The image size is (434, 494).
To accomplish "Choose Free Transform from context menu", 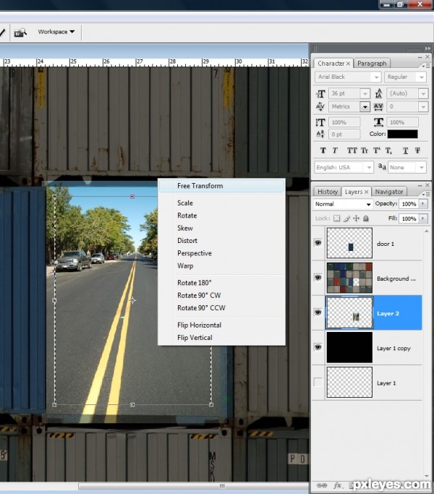I will point(222,186).
